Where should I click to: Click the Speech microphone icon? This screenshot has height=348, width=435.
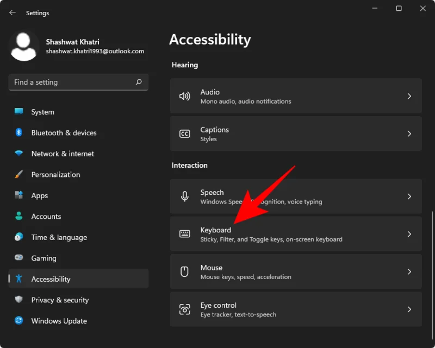coord(185,197)
